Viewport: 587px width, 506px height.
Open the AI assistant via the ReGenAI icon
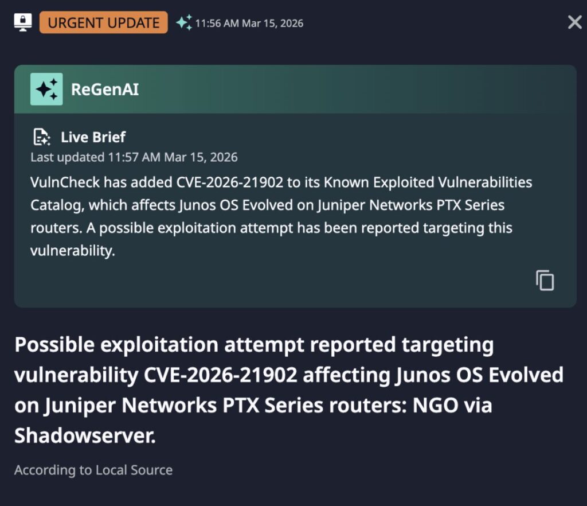tap(46, 89)
